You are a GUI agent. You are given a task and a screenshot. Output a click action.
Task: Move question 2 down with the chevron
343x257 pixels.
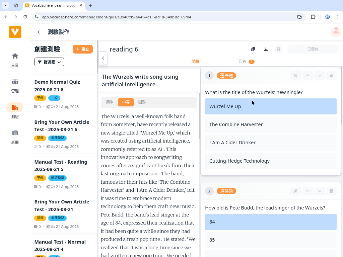tap(319, 191)
